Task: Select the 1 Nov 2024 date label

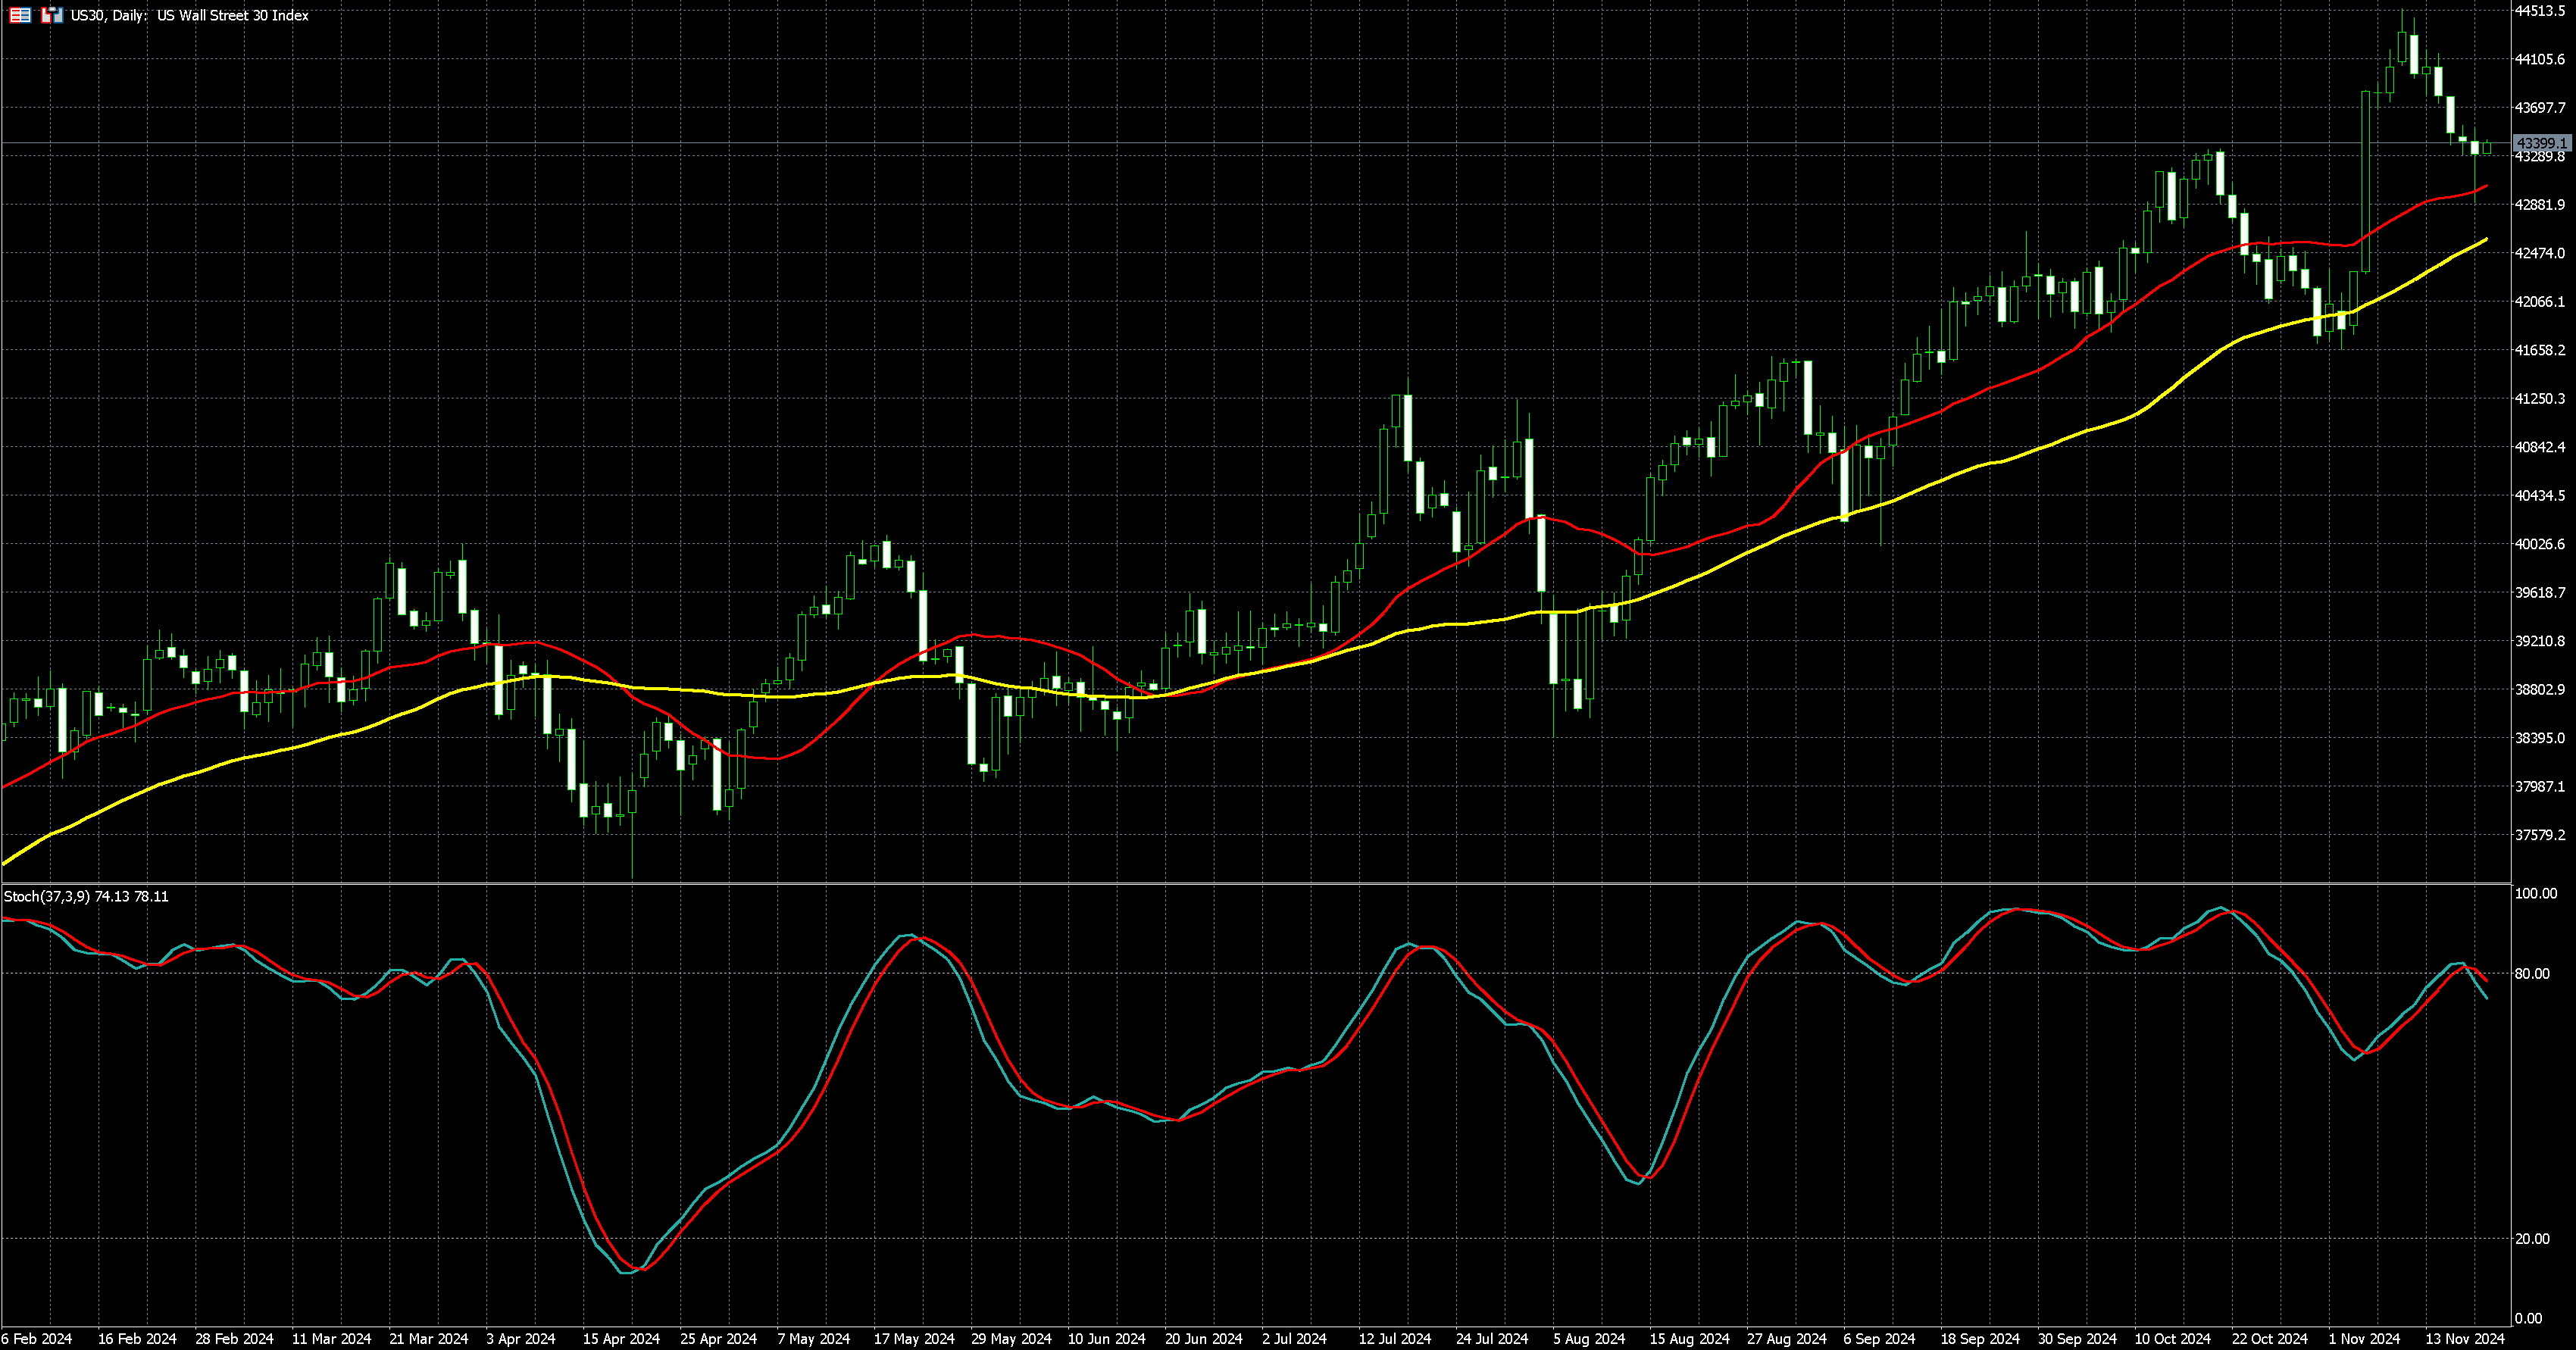Action: (x=2364, y=1338)
